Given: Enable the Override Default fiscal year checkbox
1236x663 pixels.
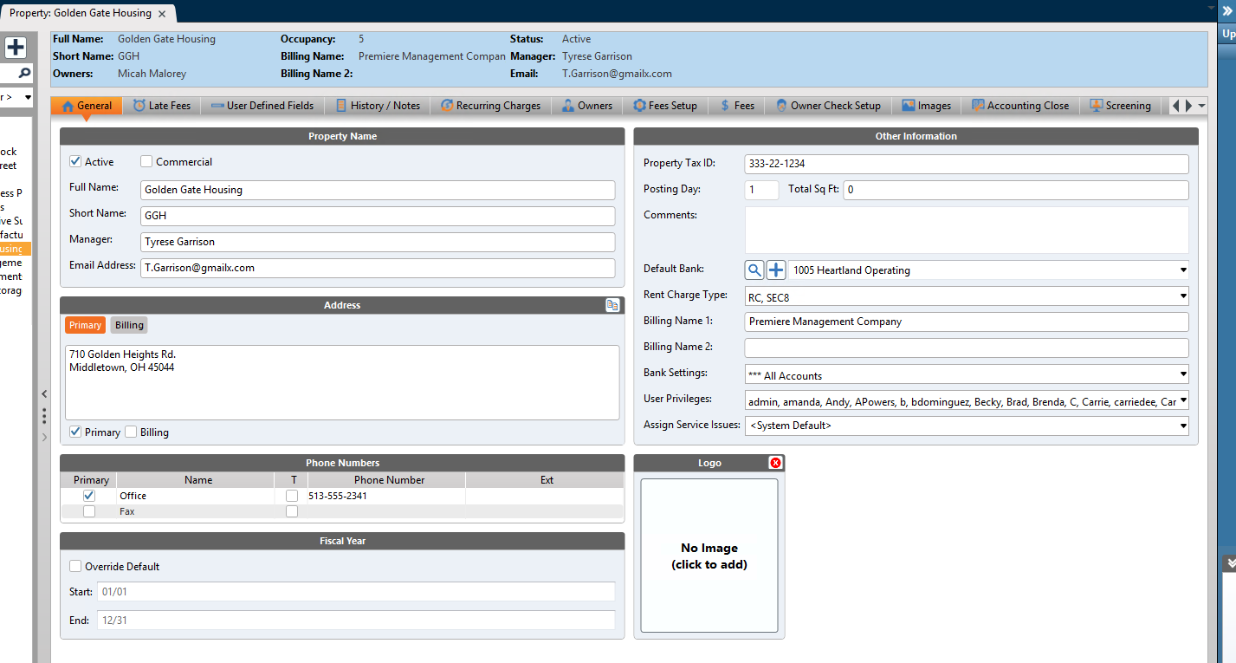Looking at the screenshot, I should tap(75, 567).
